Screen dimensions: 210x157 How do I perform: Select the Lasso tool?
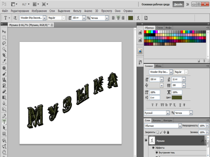click(x=4, y=43)
